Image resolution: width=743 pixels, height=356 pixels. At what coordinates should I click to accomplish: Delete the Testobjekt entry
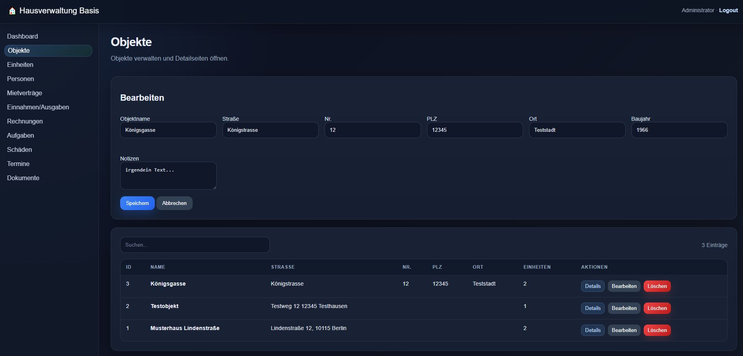(x=657, y=308)
